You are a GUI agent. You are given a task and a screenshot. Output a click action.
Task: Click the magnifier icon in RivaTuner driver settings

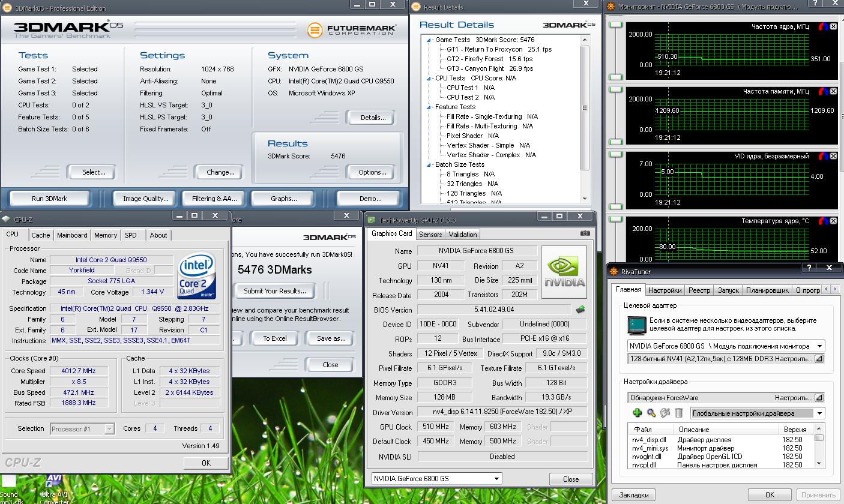pos(651,413)
